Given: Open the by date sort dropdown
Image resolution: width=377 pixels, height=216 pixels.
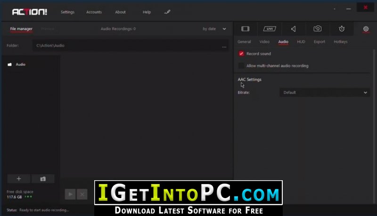Looking at the screenshot, I should coord(214,29).
